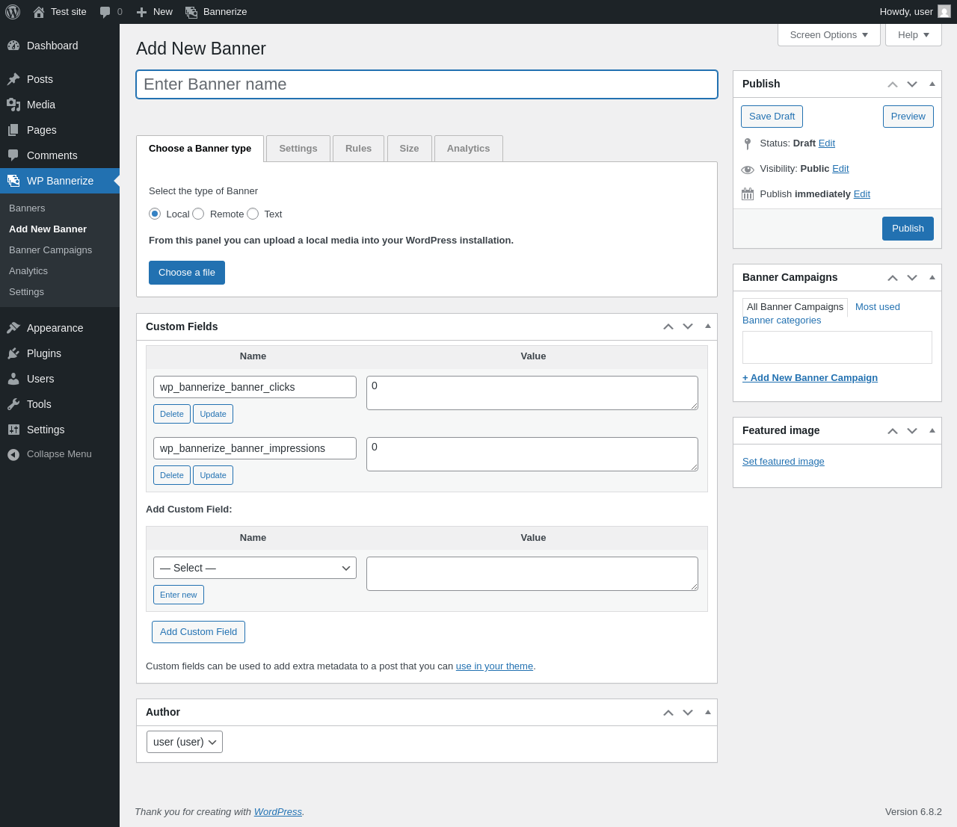
Task: Open the Plugins sidebar icon
Action: pyautogui.click(x=13, y=353)
